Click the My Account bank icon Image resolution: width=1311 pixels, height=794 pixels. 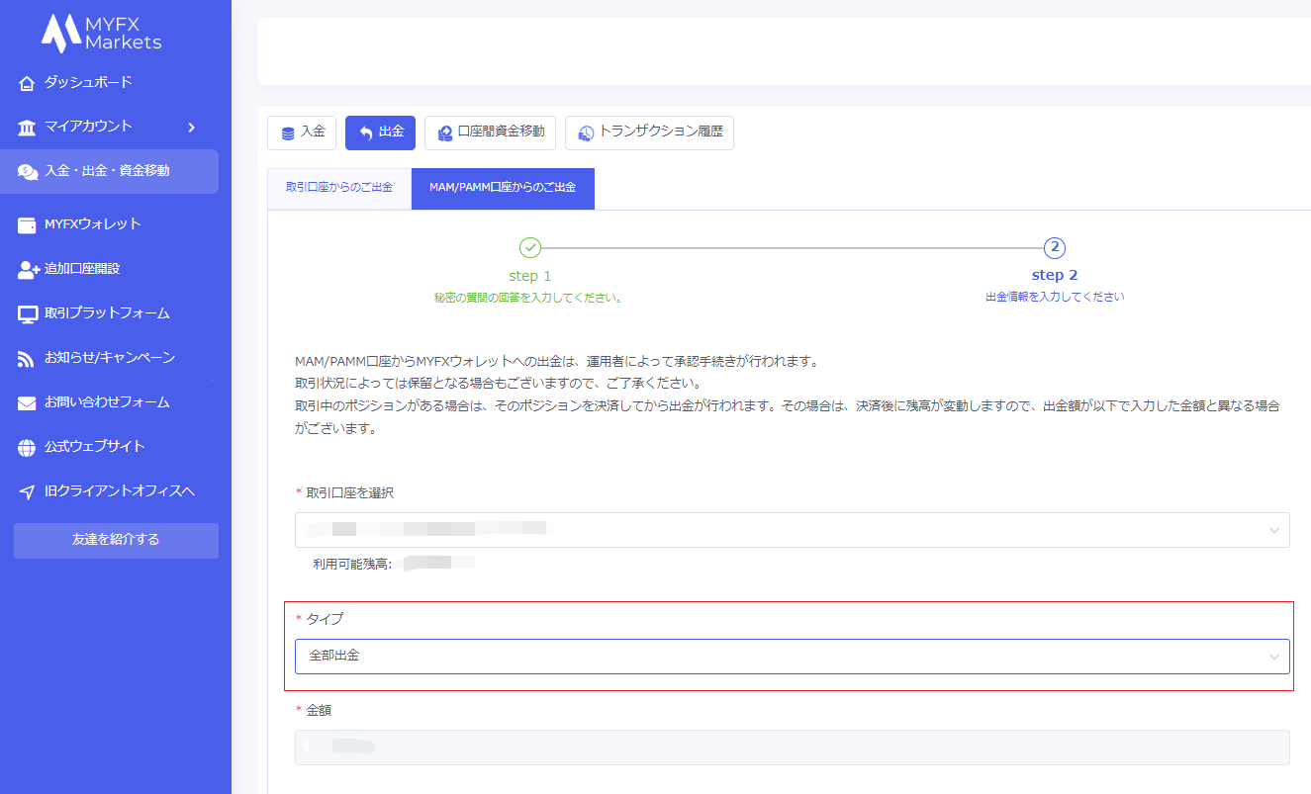27,127
